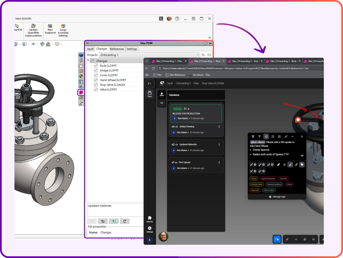Open the browser tab search dropdown
Screen dimensions: 343x258
pos(147,61)
